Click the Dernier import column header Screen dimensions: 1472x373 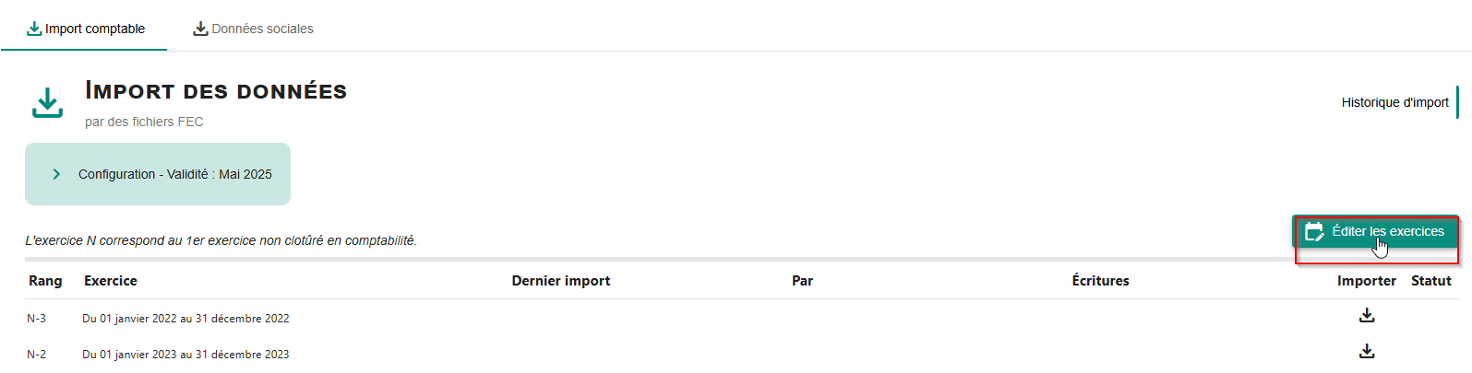tap(561, 281)
